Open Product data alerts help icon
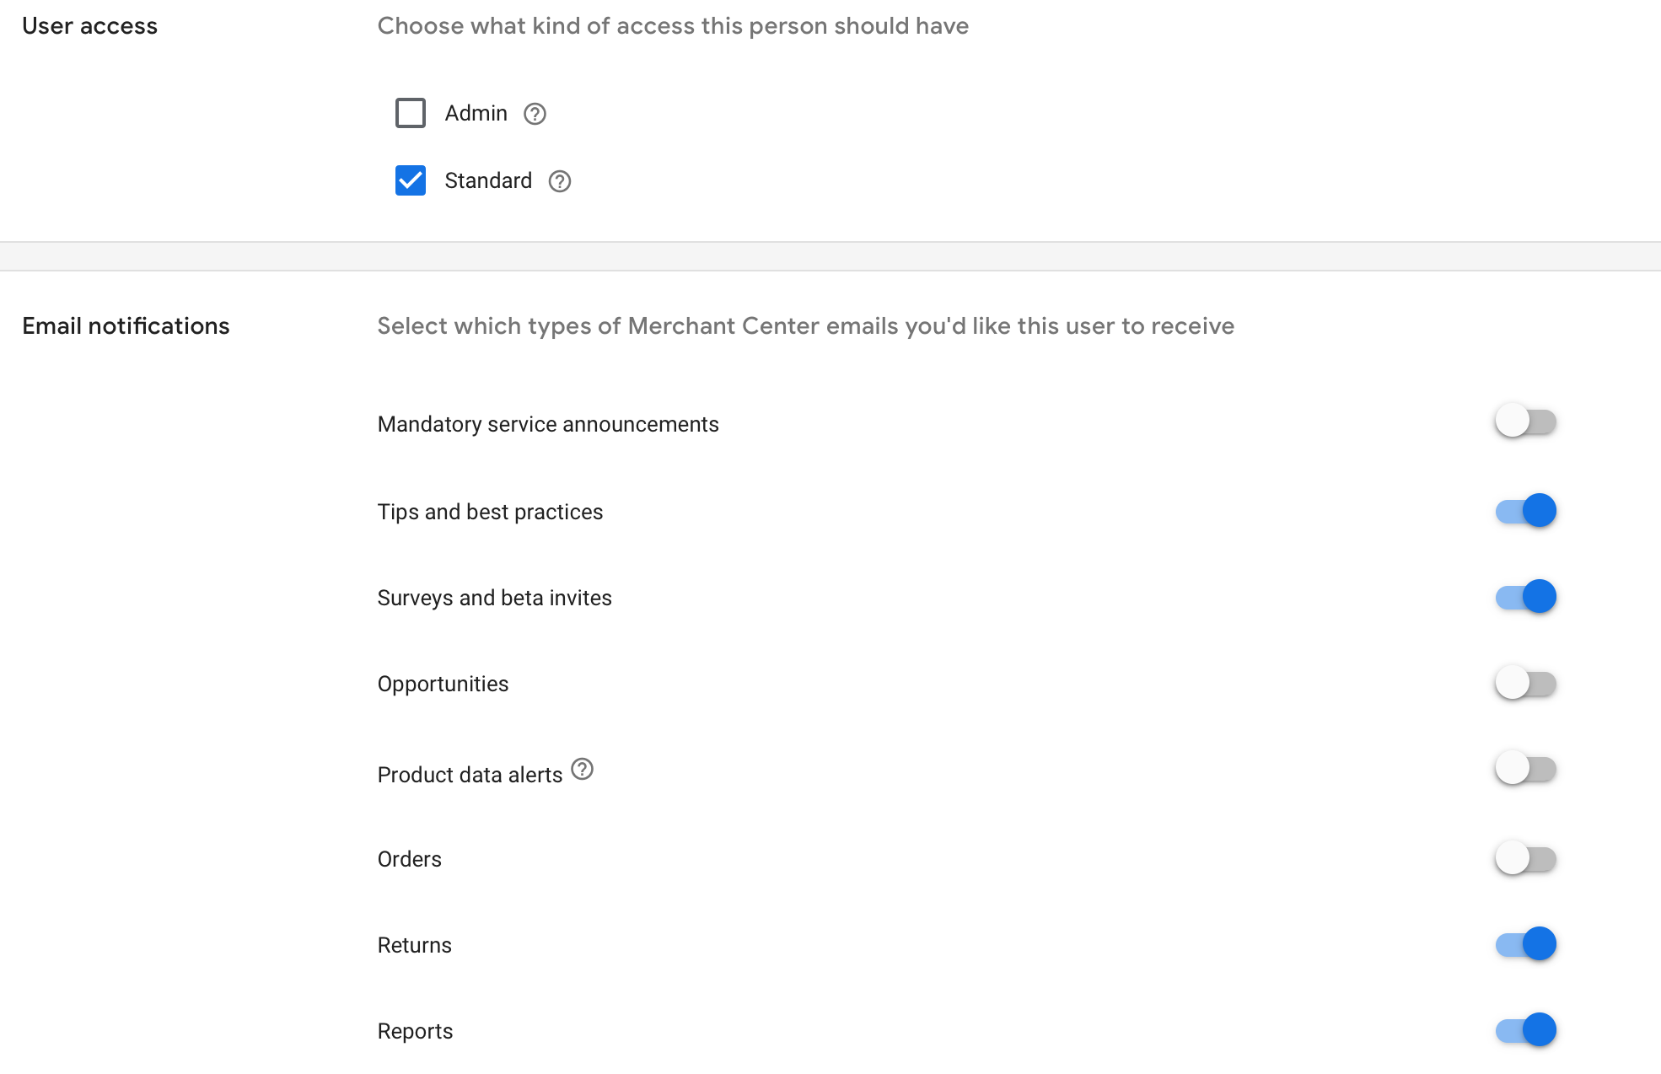Screen dimensions: 1661x1074 click(x=582, y=769)
